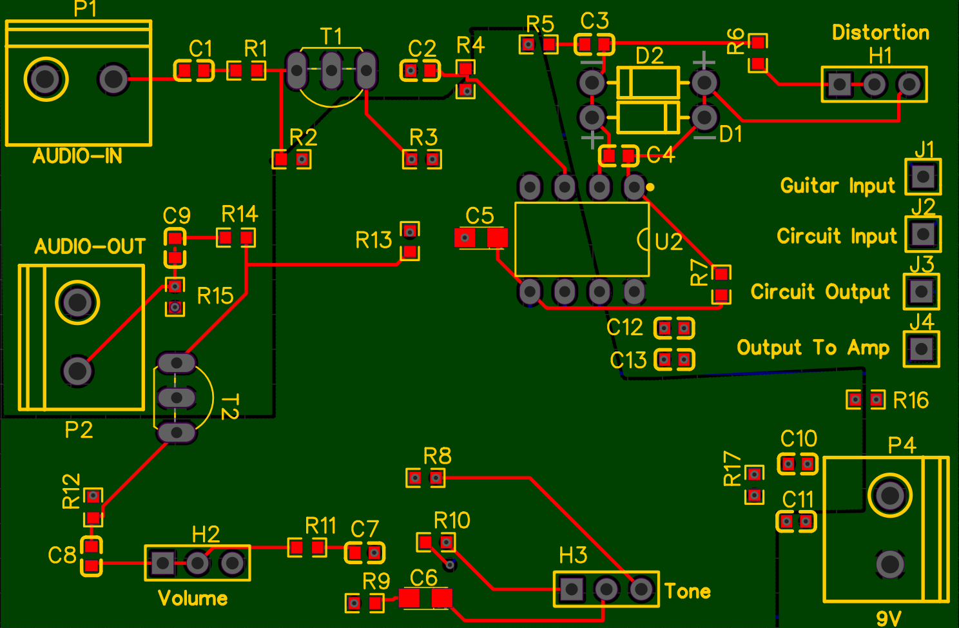Select the Guitar Input pad J1
Screen dimensions: 959x628
923,176
